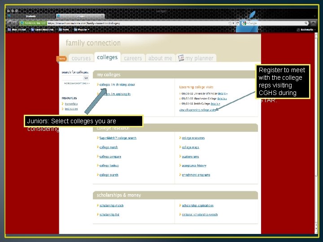Image resolution: width=323 pixels, height=242 pixels.
Task: View details for Manchester College visit
Action: [x=222, y=99]
